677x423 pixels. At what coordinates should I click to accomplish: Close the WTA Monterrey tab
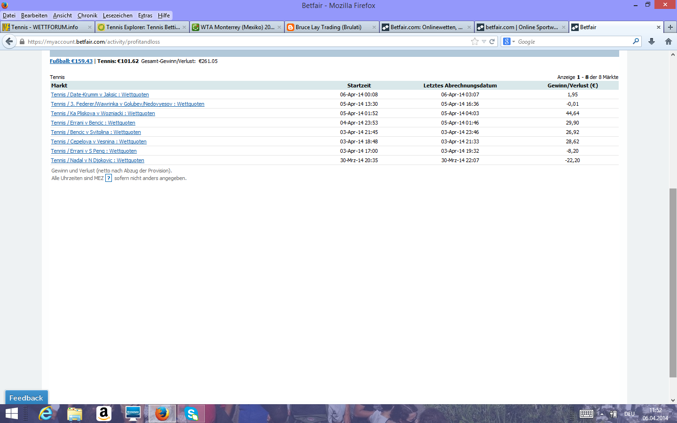click(x=279, y=27)
